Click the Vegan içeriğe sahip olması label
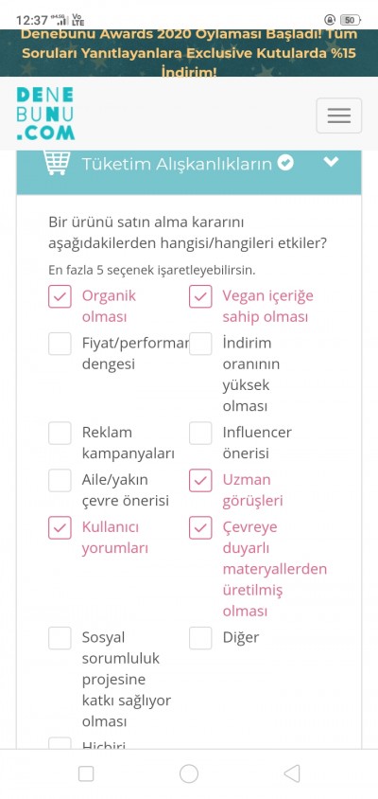 point(267,306)
